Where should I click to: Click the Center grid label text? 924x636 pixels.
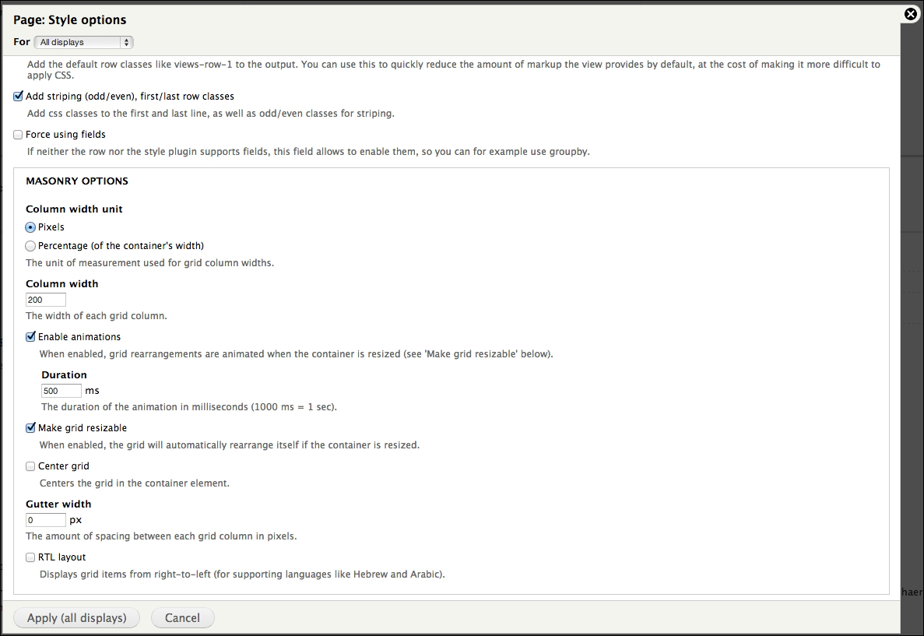tap(64, 466)
